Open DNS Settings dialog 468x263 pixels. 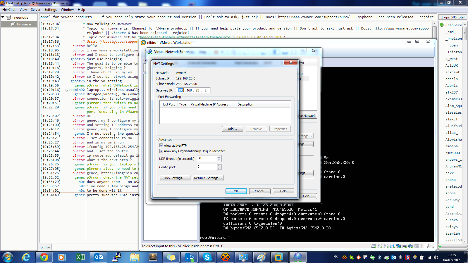coord(174,178)
